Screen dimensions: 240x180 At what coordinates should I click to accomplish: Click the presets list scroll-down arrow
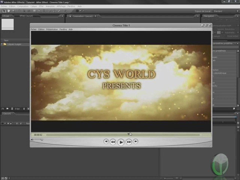click(238, 105)
